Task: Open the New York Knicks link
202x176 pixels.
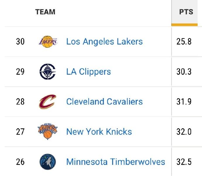Action: [x=99, y=132]
